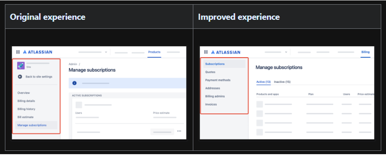Click the grey placeholder button beside three dots
Image resolution: width=386 pixels, height=155 pixels.
162,132
